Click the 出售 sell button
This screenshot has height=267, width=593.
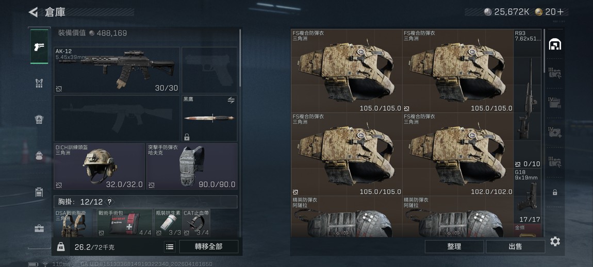(515, 246)
